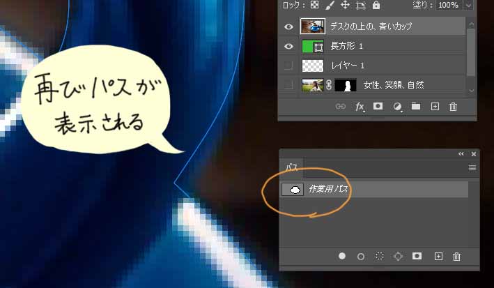Collapse the Paths panel with double arrows

coord(461,153)
